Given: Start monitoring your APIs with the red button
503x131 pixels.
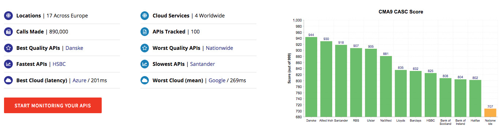Looking at the screenshot, I should coord(53,106).
